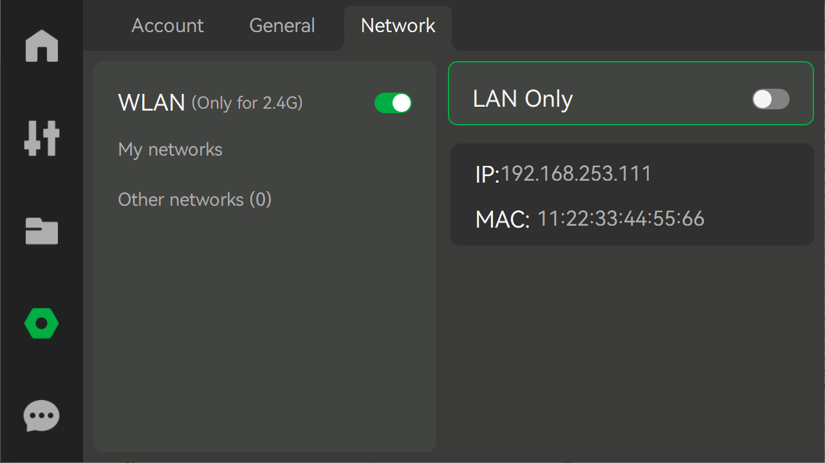The height and width of the screenshot is (463, 825).
Task: Select the MAC address 11:22:33:44:55:66
Action: (x=621, y=219)
